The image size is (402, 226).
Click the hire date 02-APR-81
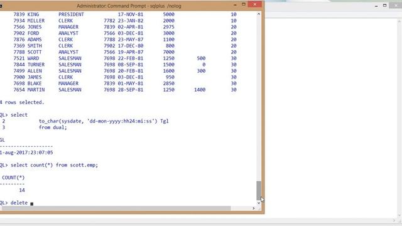click(131, 27)
